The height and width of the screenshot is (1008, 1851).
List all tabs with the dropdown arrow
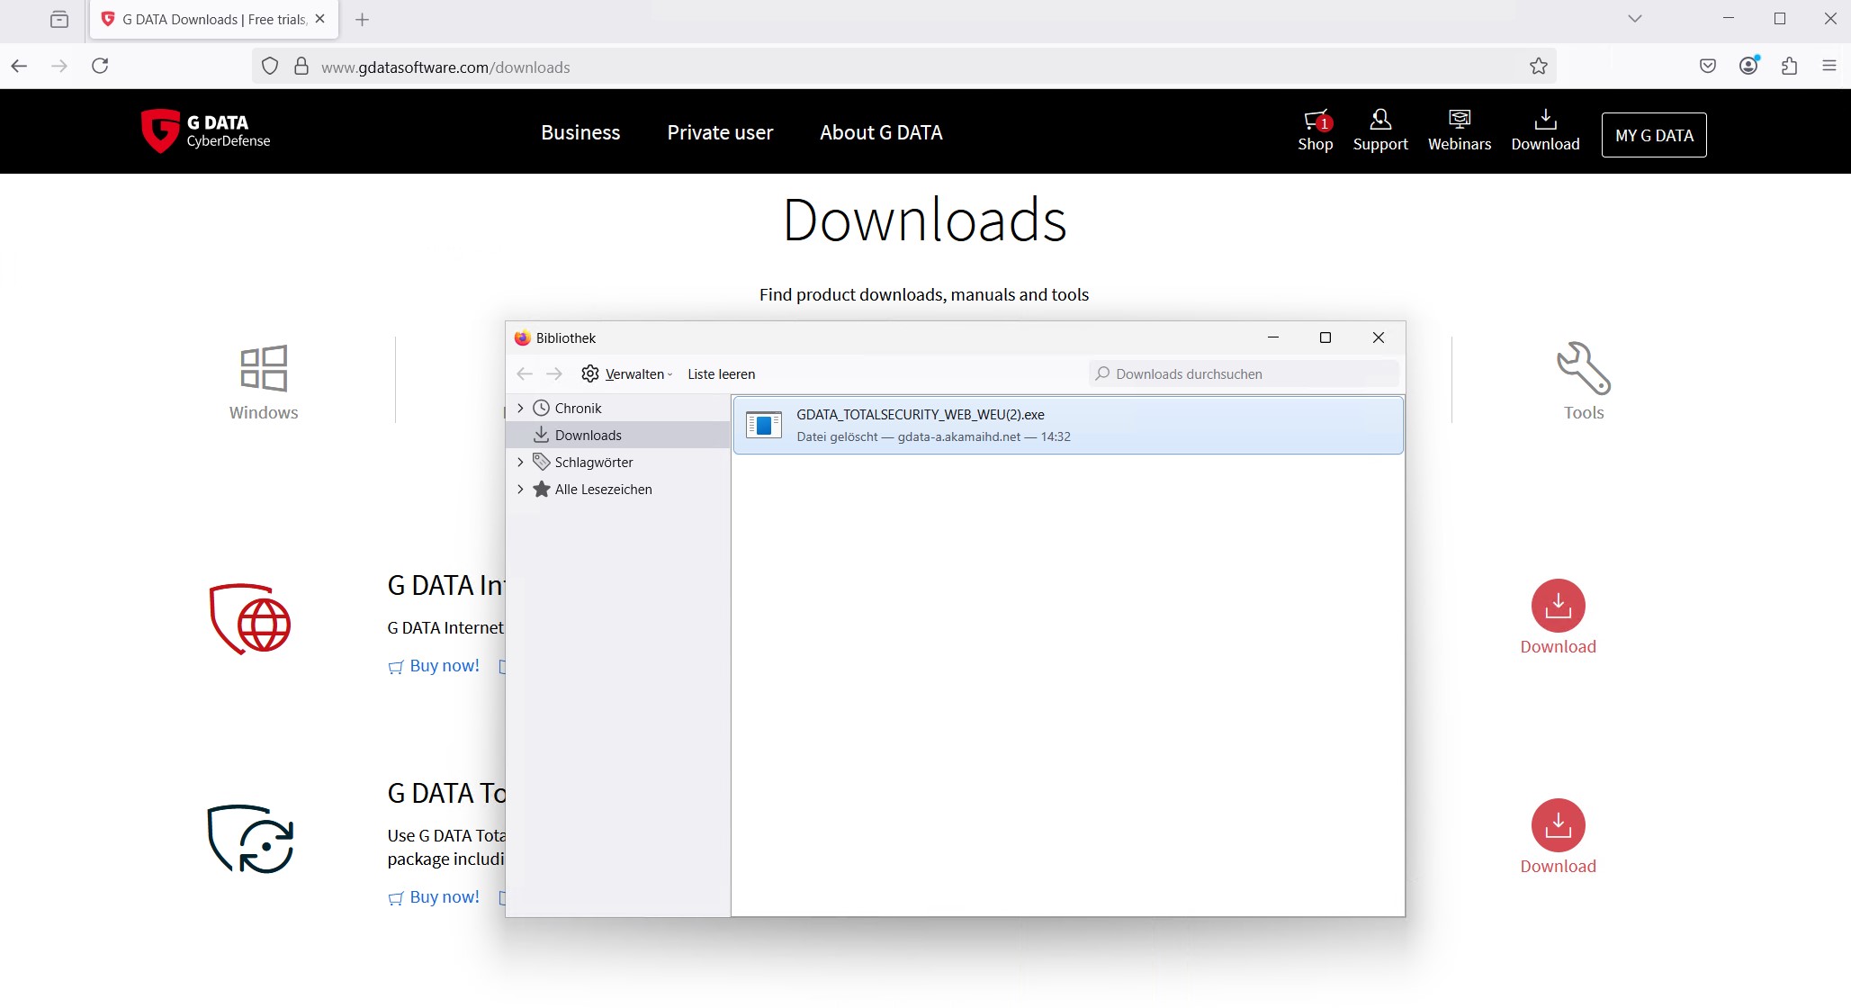[x=1635, y=19]
